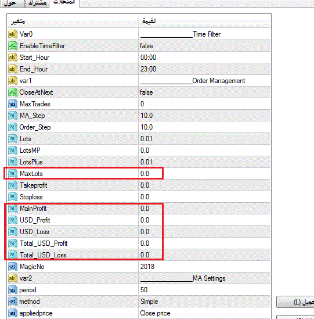Edit the Lots value 0.01
Screen dimensions: 314x319
[204, 139]
